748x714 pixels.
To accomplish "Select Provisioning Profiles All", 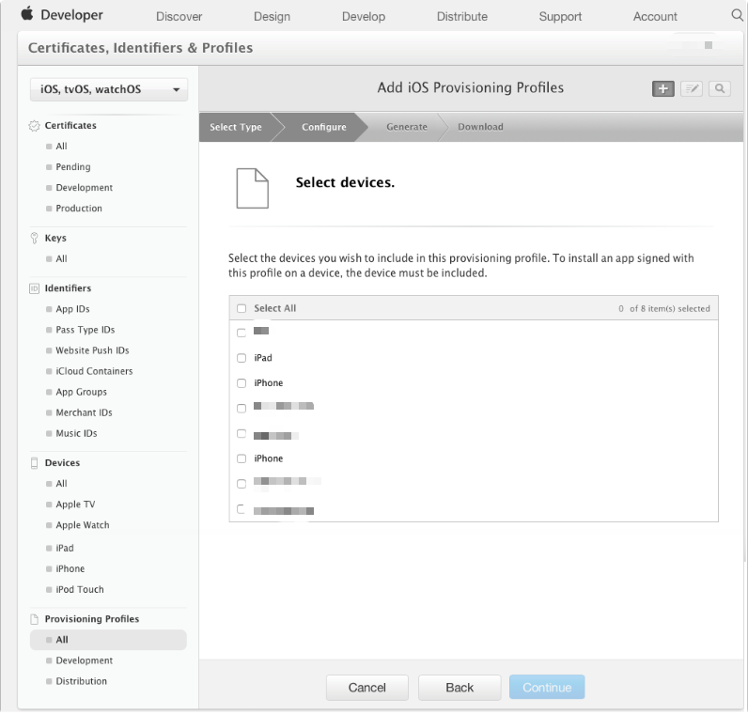I will (x=108, y=641).
